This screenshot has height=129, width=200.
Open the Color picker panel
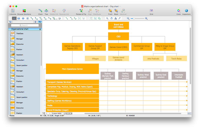click(x=178, y=11)
